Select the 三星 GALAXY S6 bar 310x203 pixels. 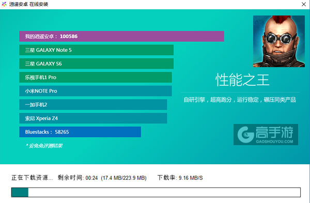tap(97, 64)
